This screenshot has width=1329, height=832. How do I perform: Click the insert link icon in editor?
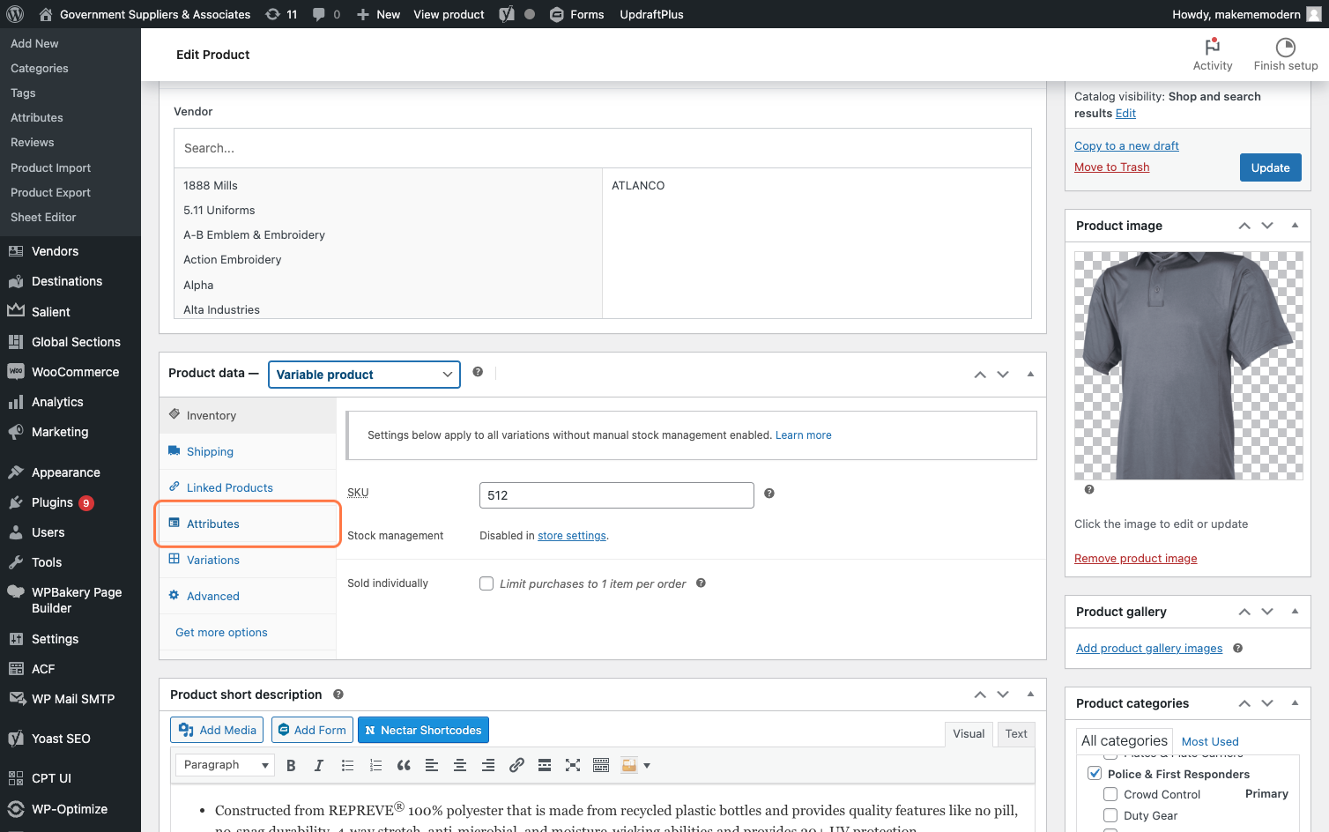516,765
